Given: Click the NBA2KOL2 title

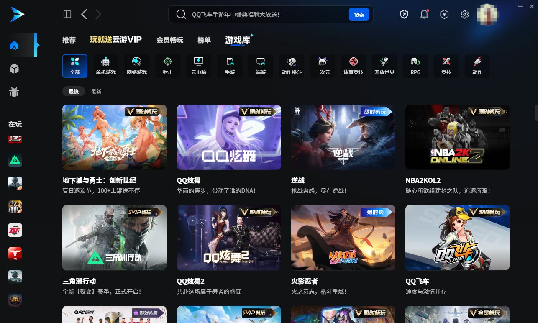Looking at the screenshot, I should (x=423, y=181).
